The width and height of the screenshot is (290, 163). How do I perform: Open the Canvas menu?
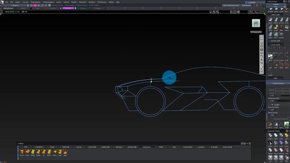click(66, 2)
